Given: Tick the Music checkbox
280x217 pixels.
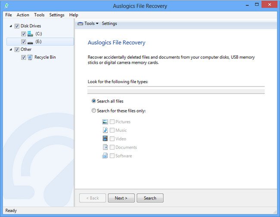Looking at the screenshot, I should [x=112, y=130].
